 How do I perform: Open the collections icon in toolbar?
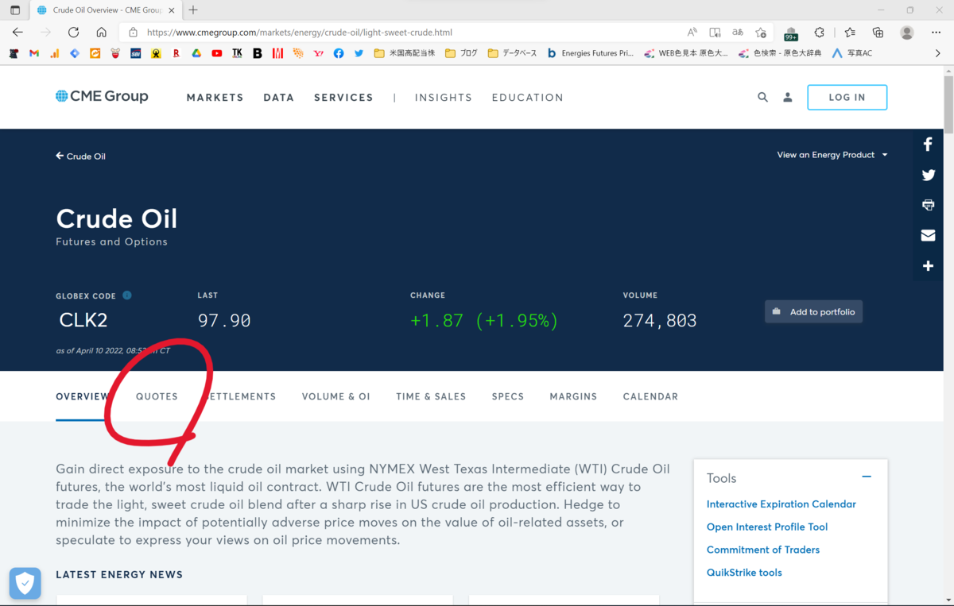tap(878, 33)
